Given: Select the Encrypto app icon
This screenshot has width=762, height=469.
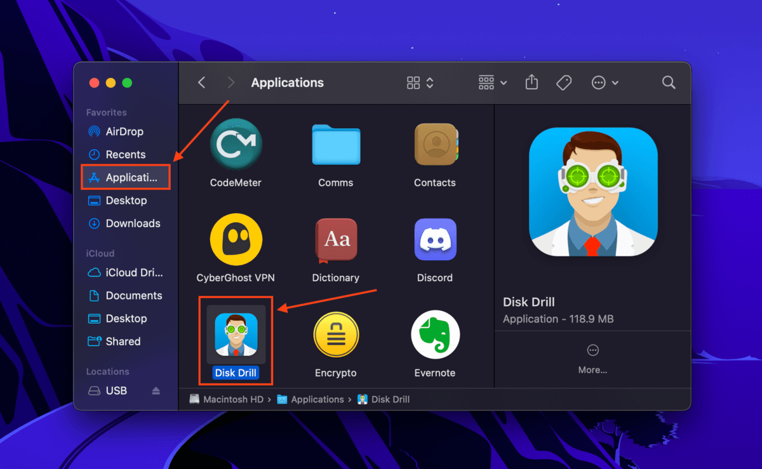Looking at the screenshot, I should 336,334.
